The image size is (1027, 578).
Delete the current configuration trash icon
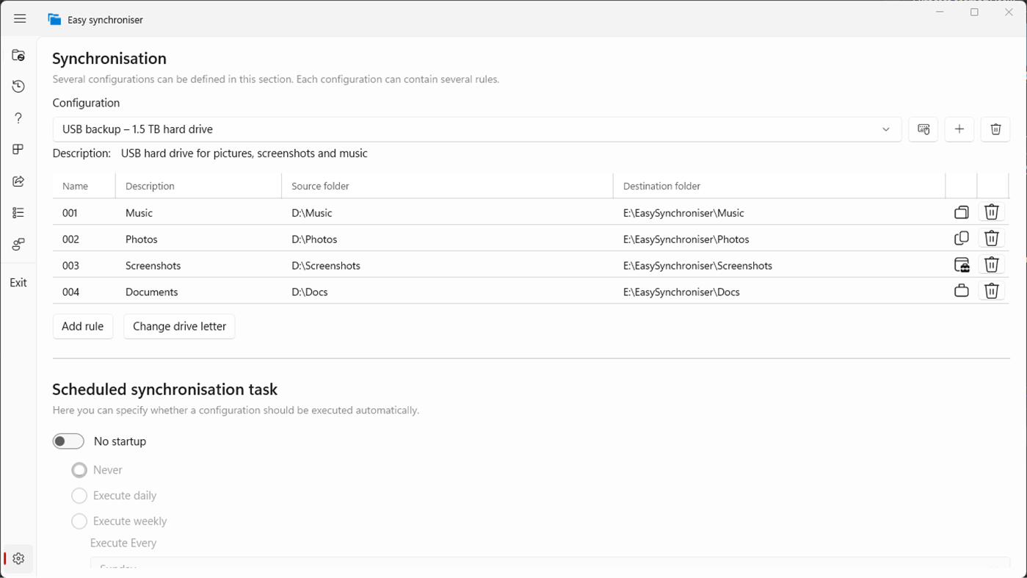(x=995, y=129)
